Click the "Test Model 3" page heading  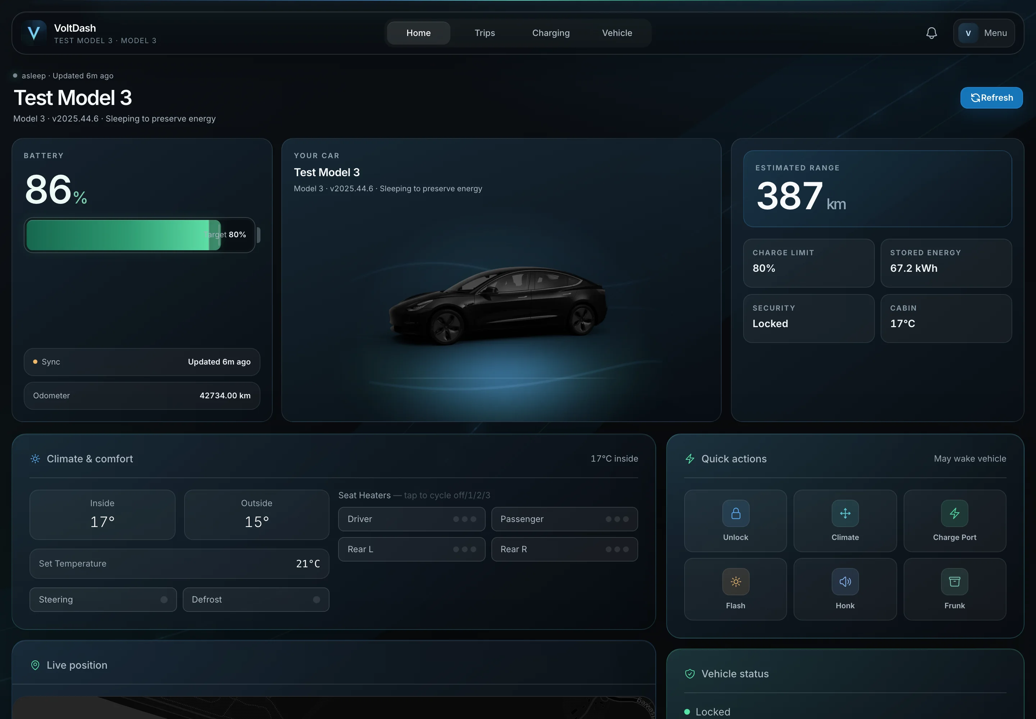[x=73, y=98]
